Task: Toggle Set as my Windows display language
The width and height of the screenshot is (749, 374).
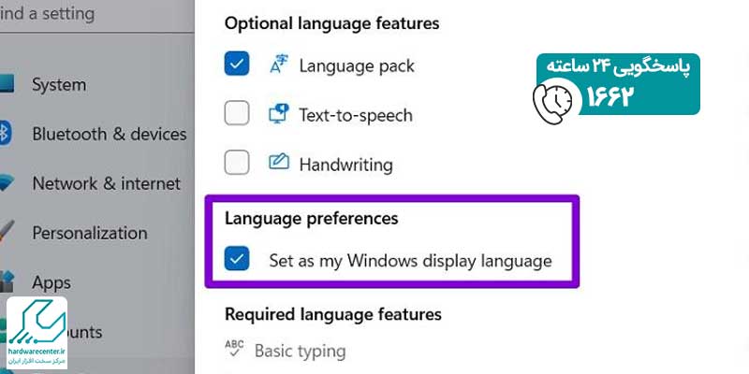Action: [238, 260]
